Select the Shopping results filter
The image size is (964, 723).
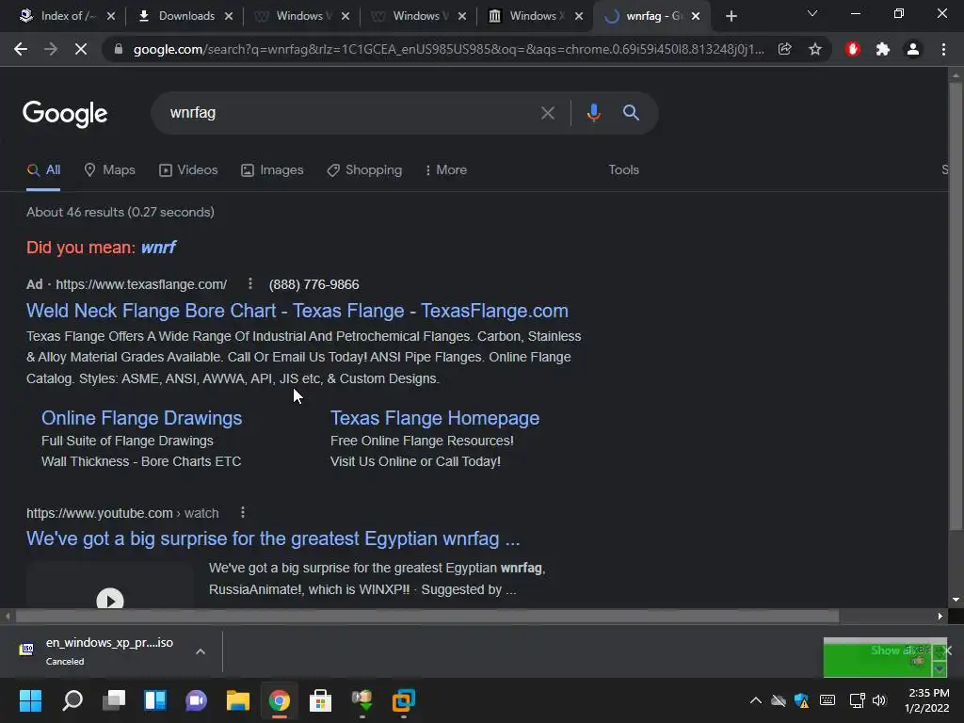pyautogui.click(x=364, y=170)
